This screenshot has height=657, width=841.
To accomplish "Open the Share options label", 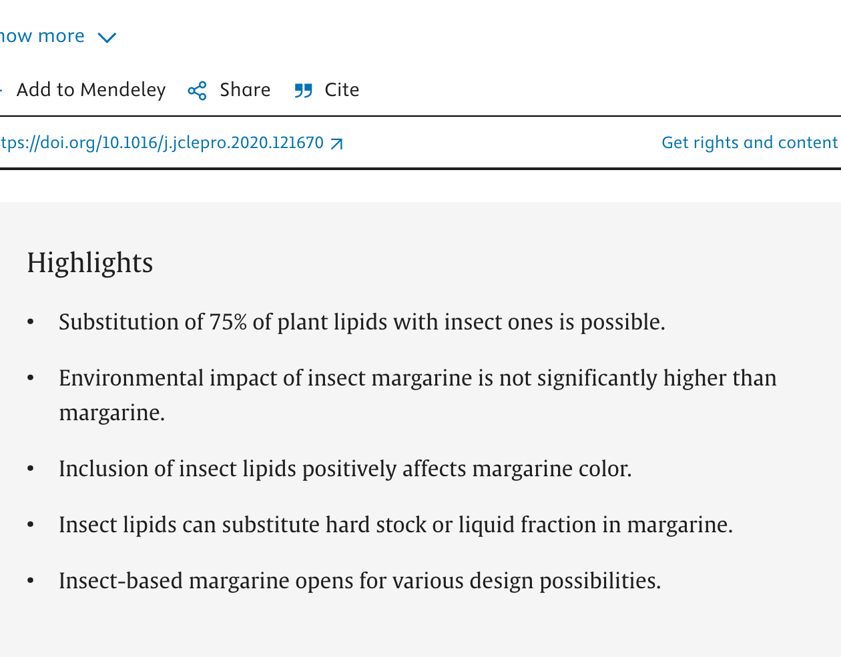I will 245,90.
